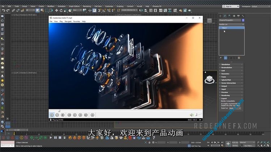This screenshot has width=271, height=152.
Task: Open the Rendering menu in 3ds Max
Action: [x=87, y=6]
